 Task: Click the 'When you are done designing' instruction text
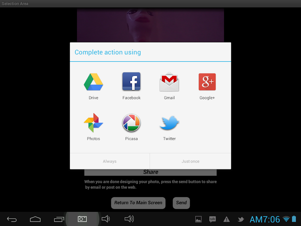[150, 184]
